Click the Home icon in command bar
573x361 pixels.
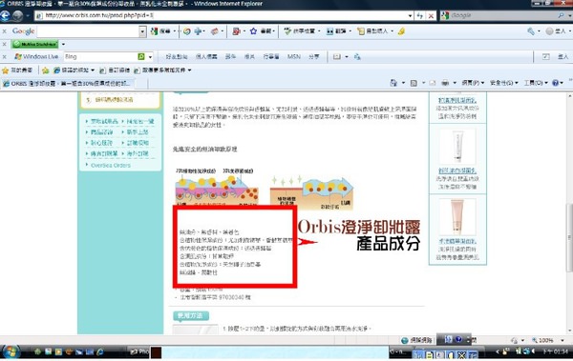[x=393, y=83]
